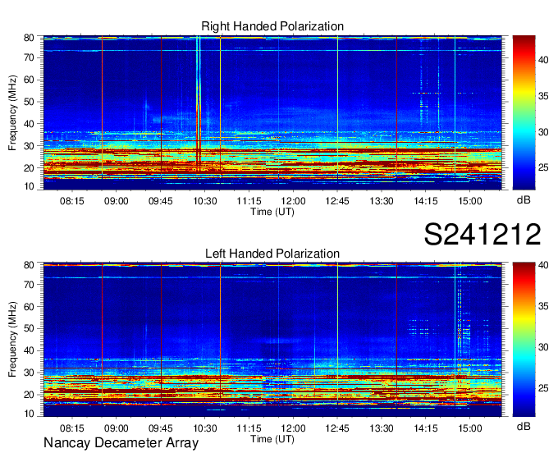
Task: Click the 10:30 tick of left-handed plot
Action: pos(204,428)
